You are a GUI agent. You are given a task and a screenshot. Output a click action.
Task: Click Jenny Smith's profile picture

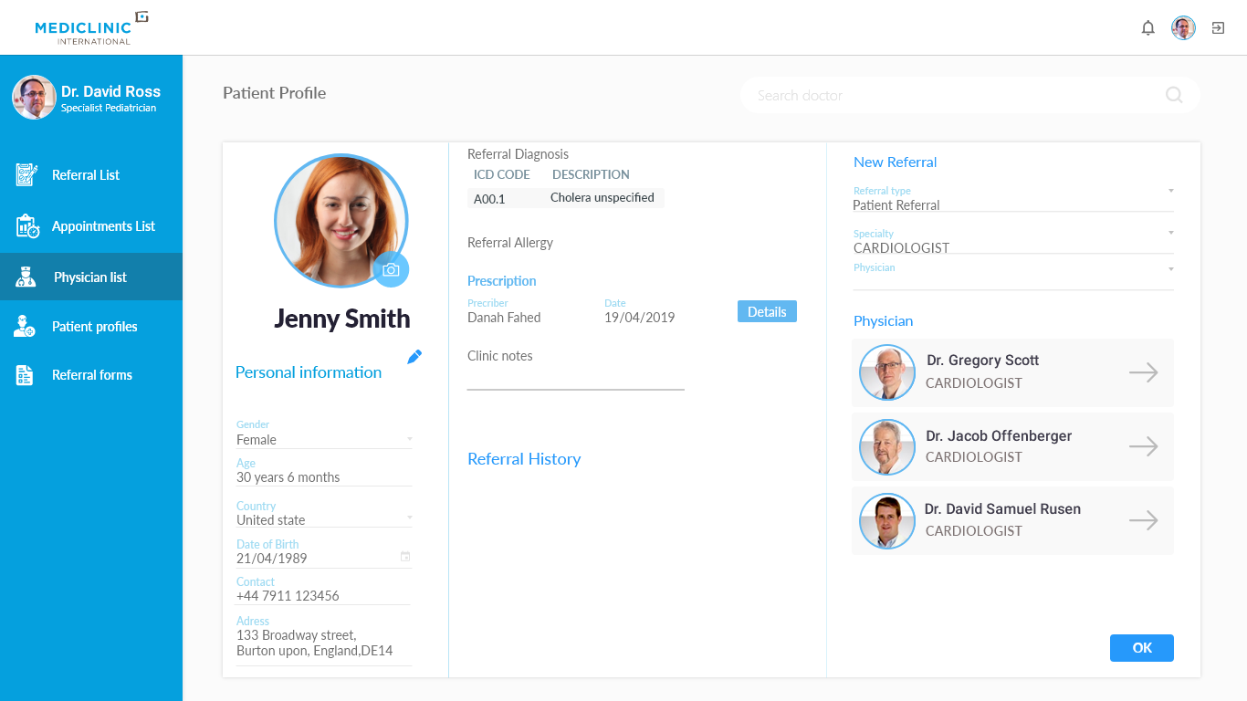coord(341,221)
